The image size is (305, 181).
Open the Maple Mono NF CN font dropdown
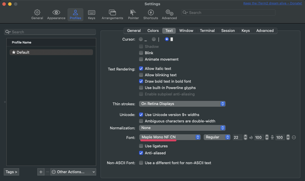point(170,137)
